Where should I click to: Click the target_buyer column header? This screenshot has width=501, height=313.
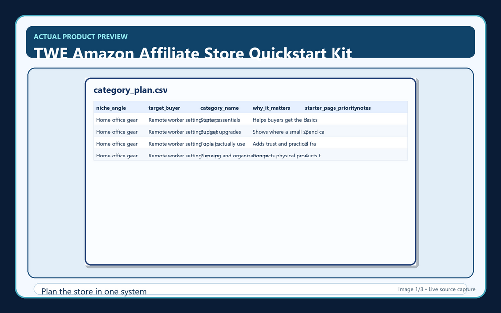(164, 108)
